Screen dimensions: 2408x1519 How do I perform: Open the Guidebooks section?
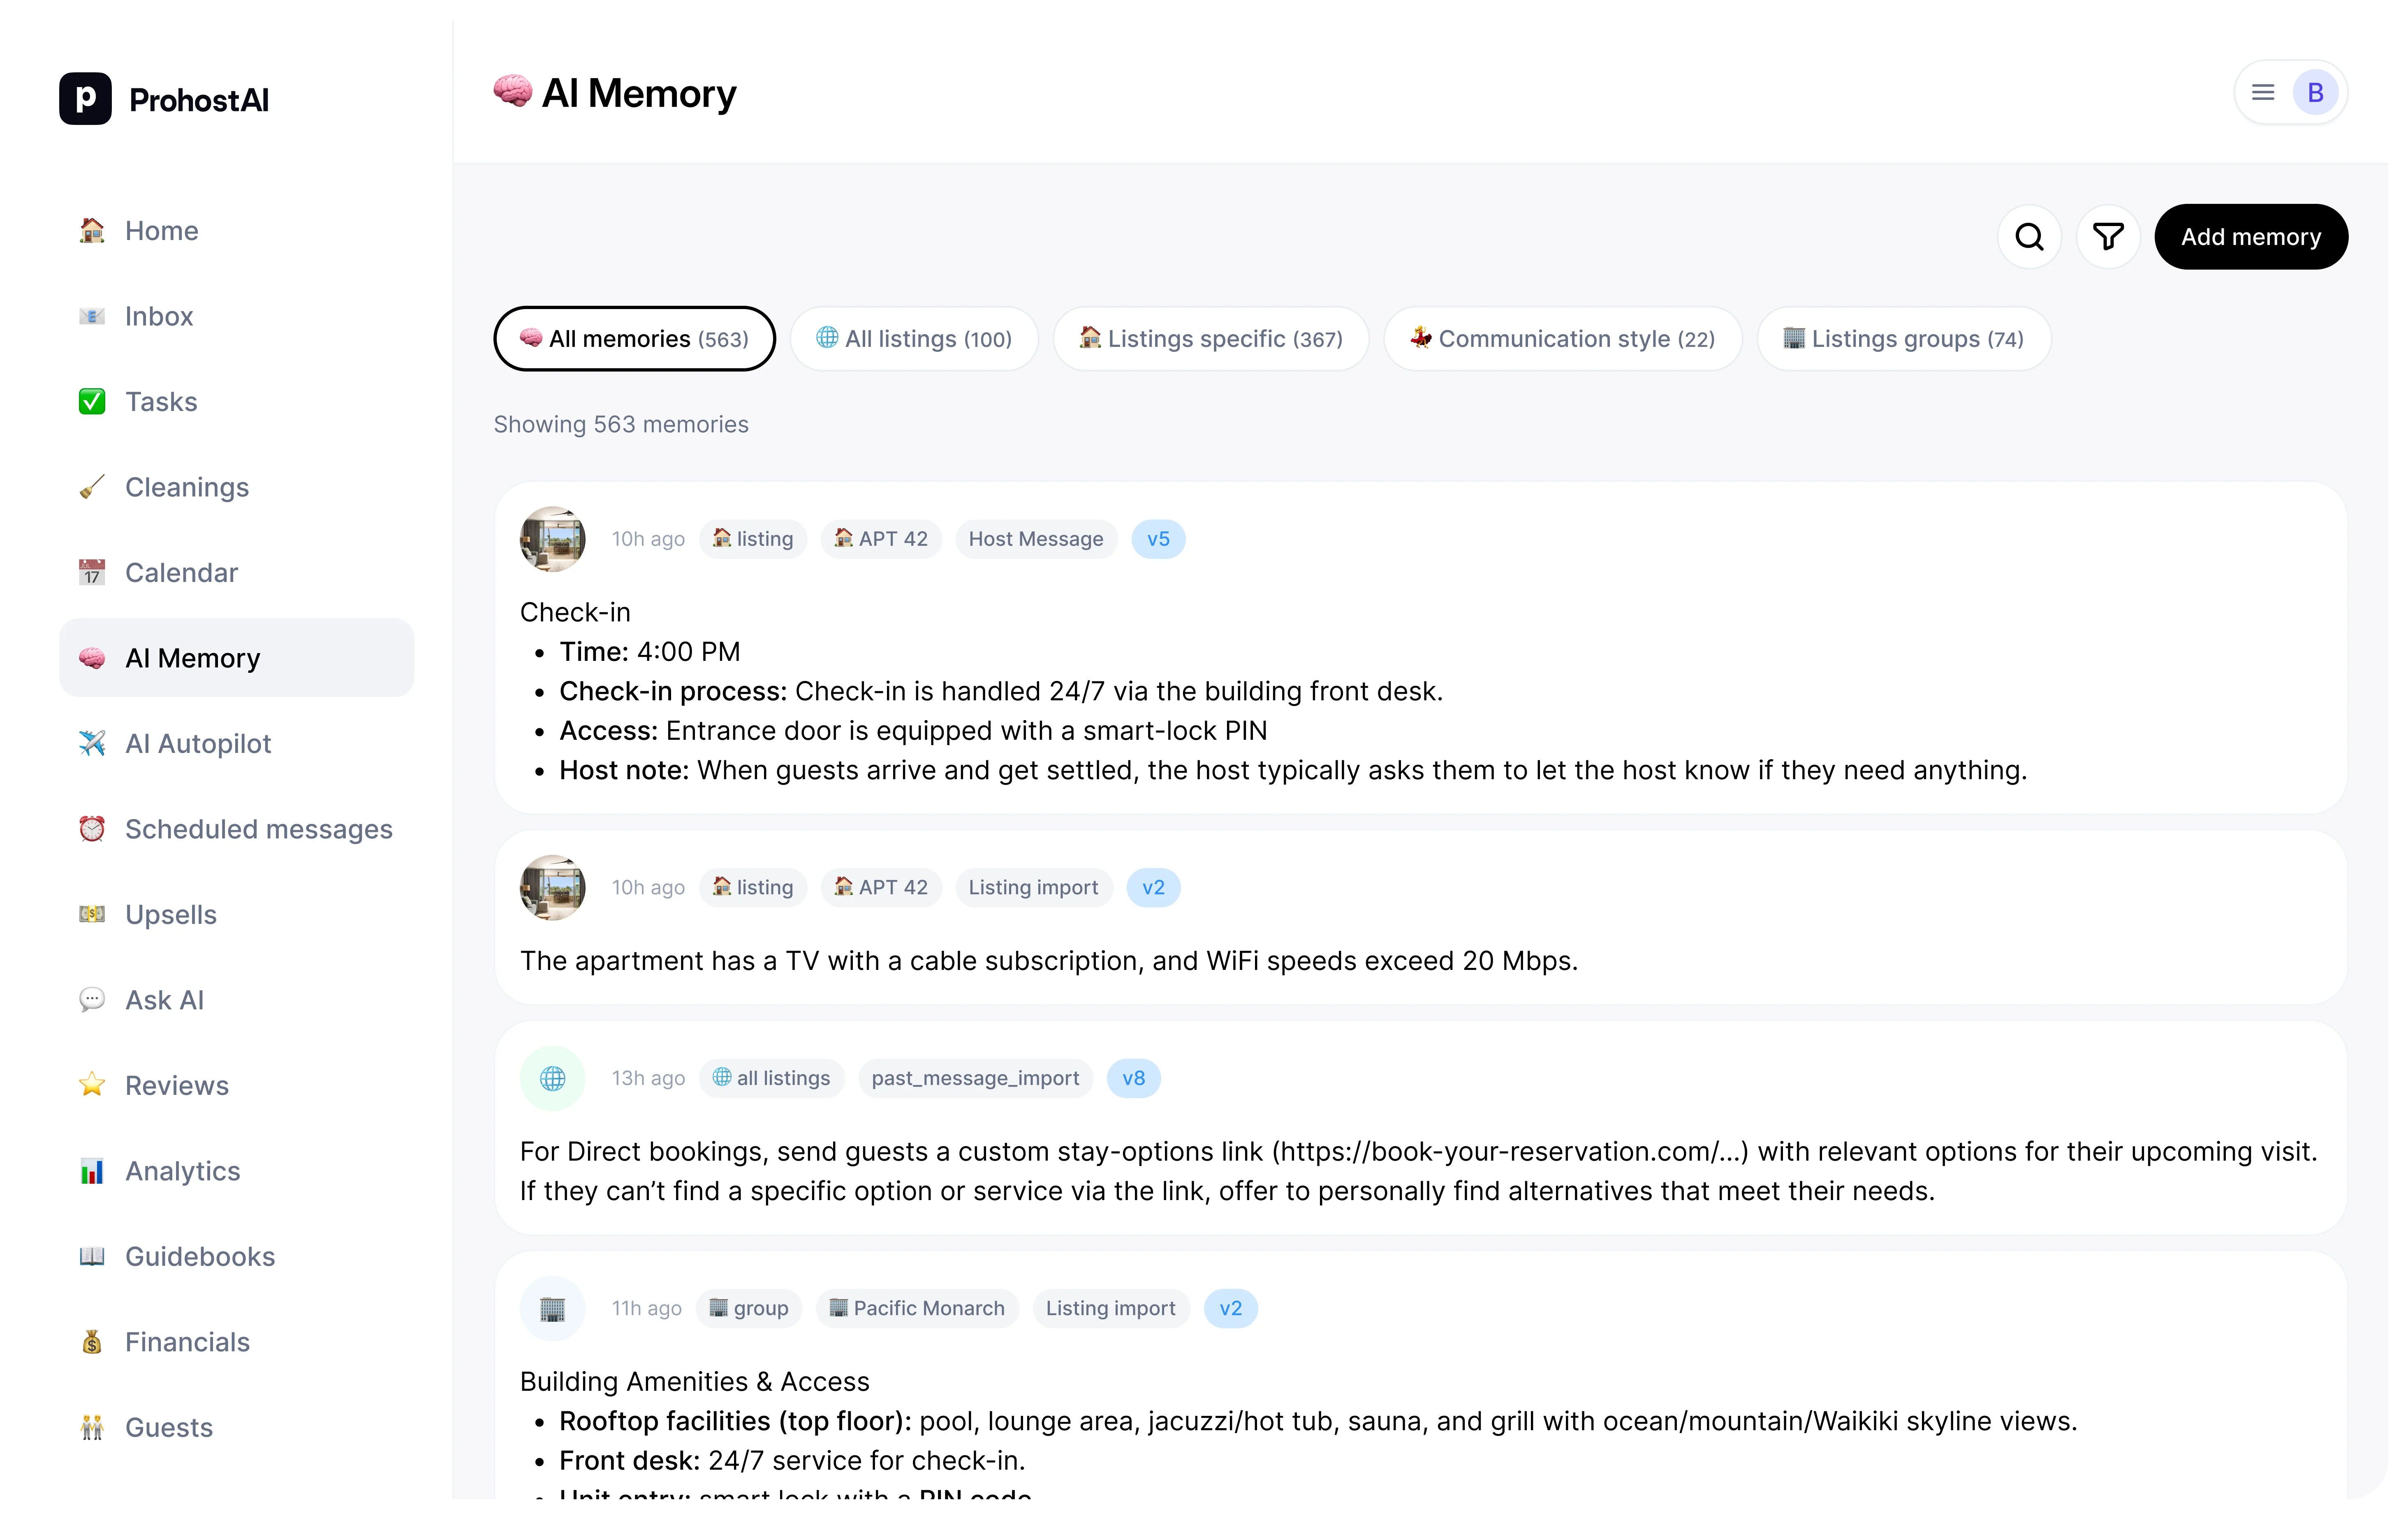pyautogui.click(x=199, y=1256)
